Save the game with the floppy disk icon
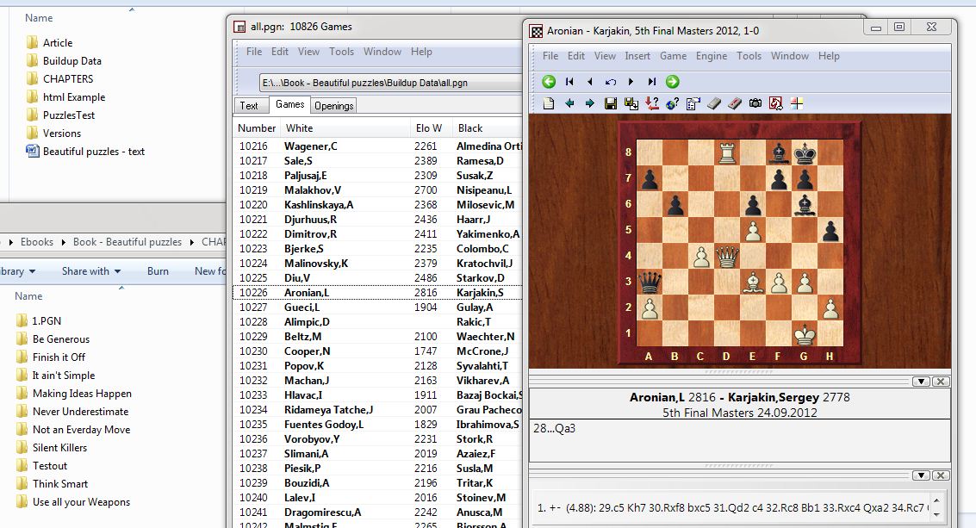Screen dimensions: 976x528 click(x=611, y=103)
